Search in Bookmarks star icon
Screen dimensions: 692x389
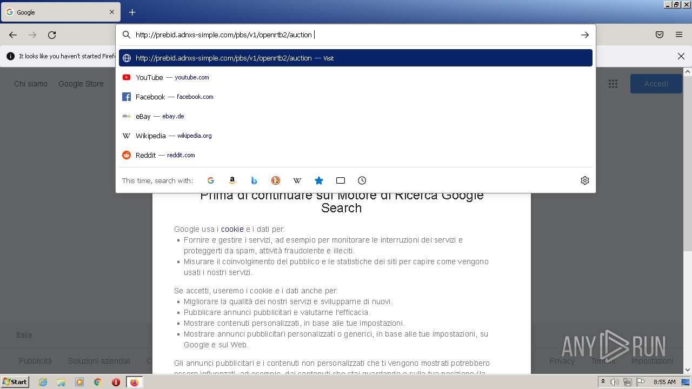319,180
